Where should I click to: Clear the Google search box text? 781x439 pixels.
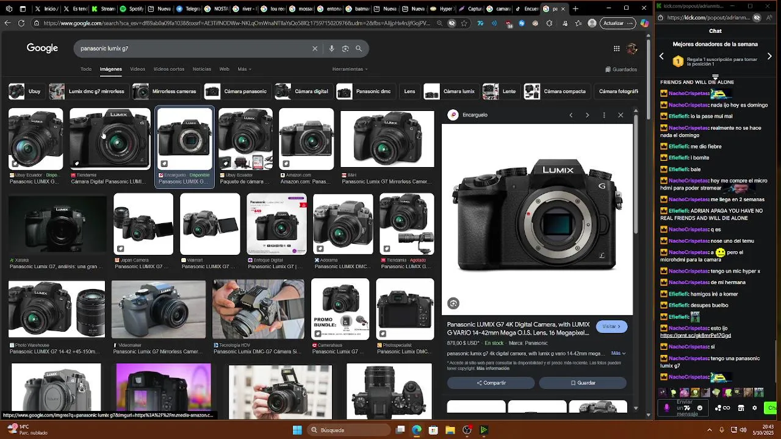(315, 48)
